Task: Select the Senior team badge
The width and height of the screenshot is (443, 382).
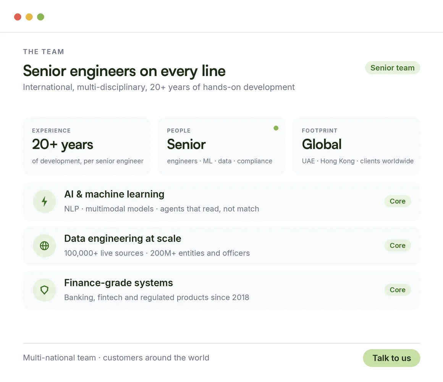Action: tap(393, 68)
